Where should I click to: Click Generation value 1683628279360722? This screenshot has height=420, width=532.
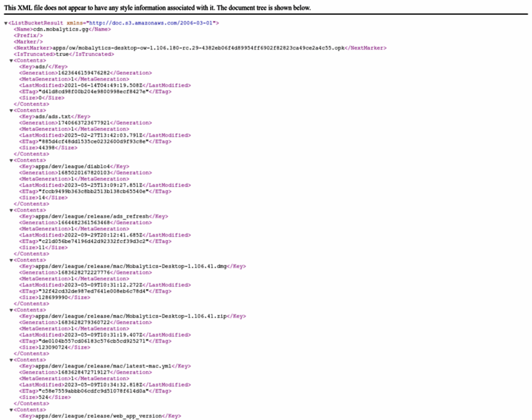coord(84,322)
